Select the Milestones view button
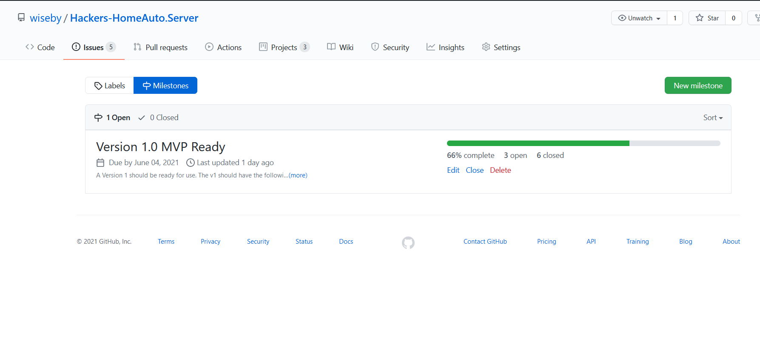The image size is (760, 346). (165, 85)
